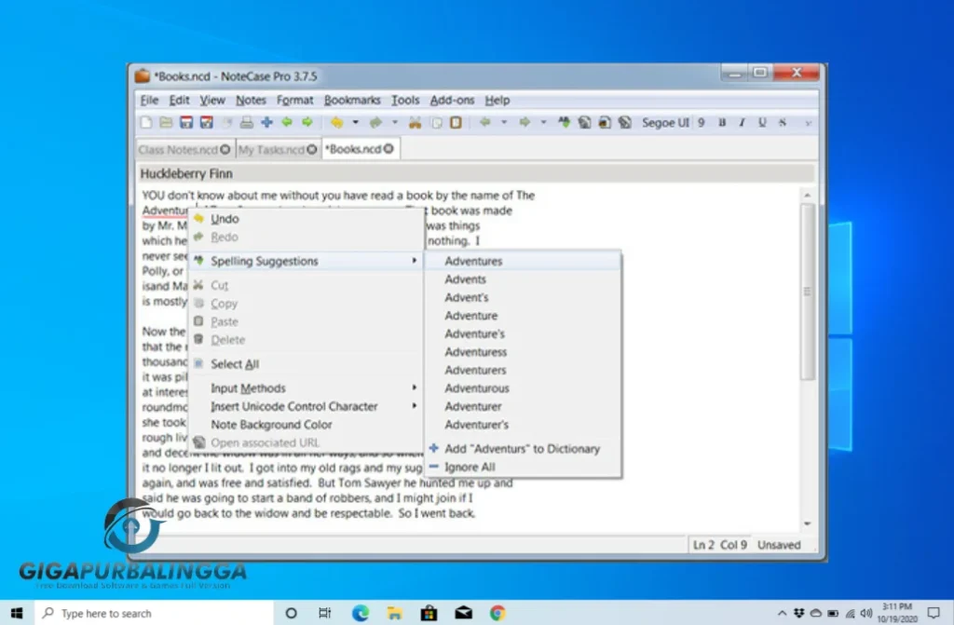Click the Print icon in the toolbar
The width and height of the screenshot is (954, 625).
(x=247, y=122)
